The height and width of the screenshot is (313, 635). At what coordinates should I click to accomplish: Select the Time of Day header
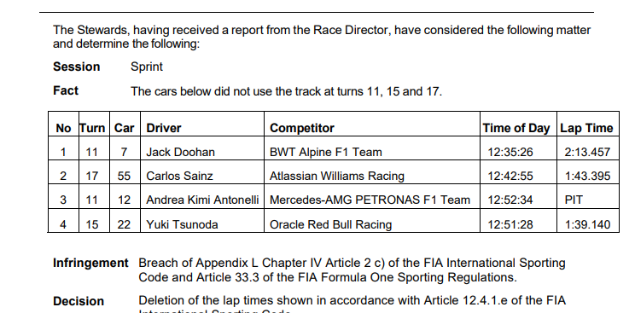point(516,129)
